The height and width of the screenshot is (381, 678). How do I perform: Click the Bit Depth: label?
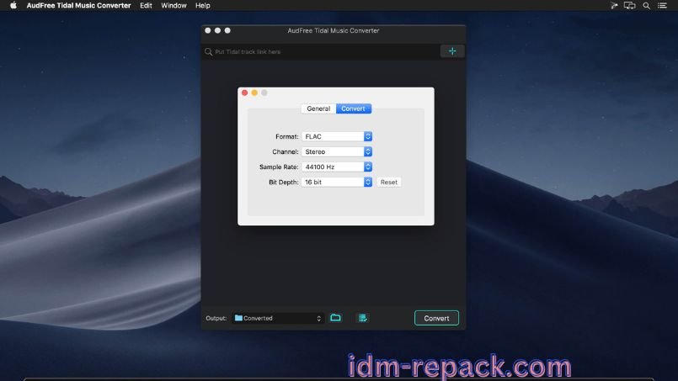[284, 183]
